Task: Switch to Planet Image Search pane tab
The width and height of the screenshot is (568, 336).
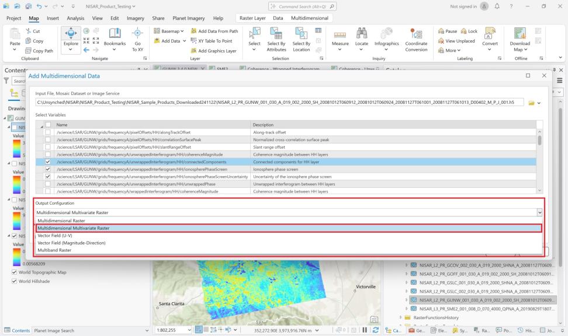Action: [54, 331]
